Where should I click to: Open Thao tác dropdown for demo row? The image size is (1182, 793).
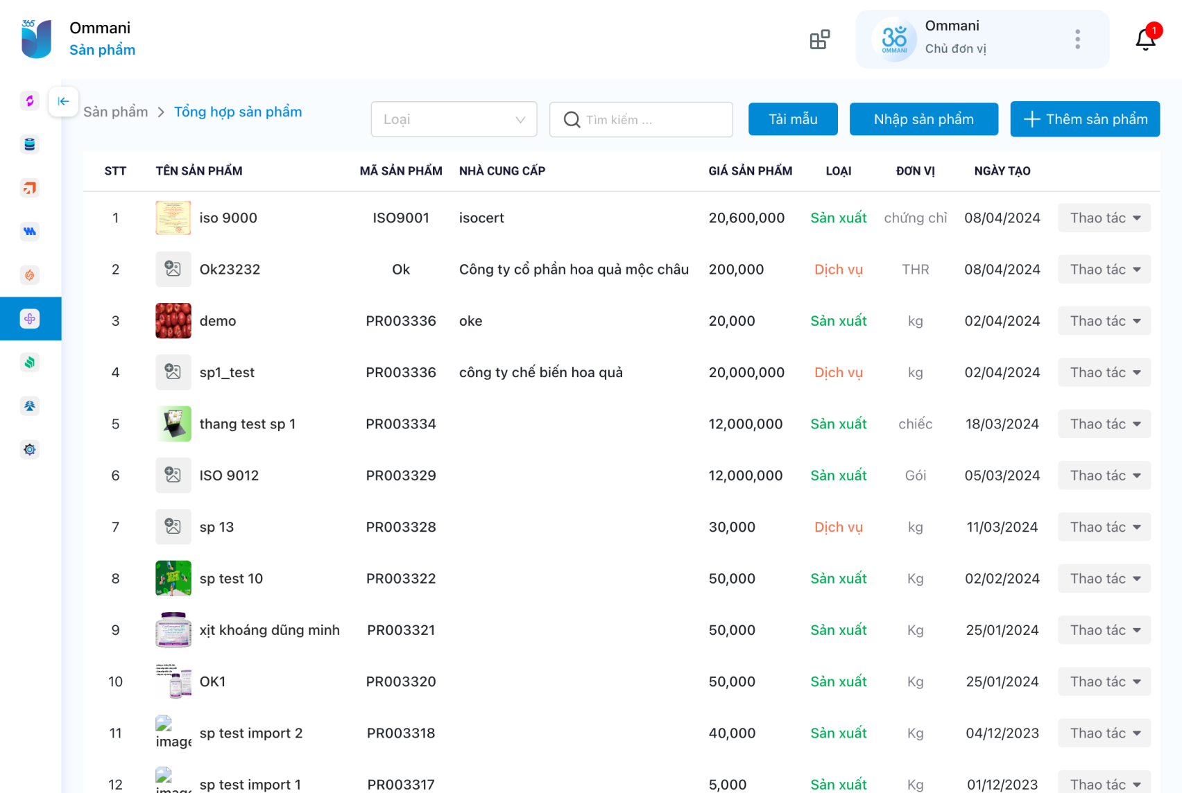click(1104, 321)
